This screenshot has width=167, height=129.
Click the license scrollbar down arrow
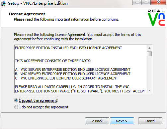point(149,90)
